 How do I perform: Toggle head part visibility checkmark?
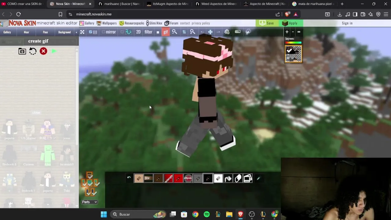pos(90,175)
